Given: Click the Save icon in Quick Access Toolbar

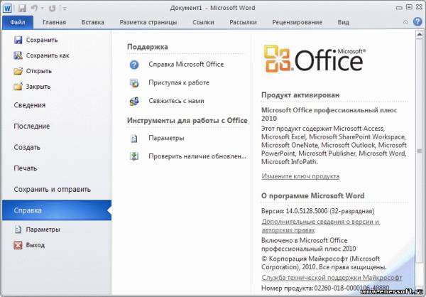Looking at the screenshot, I should click(x=22, y=8).
